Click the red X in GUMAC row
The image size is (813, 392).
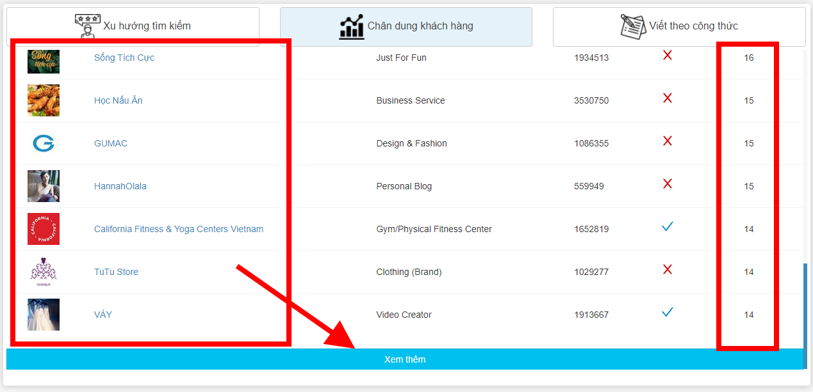668,141
